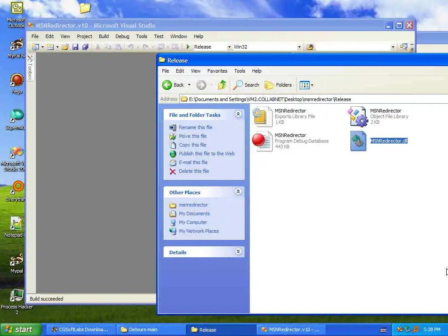This screenshot has width=448, height=336.
Task: Open Views dropdown button in Explorer
Action: pos(306,85)
